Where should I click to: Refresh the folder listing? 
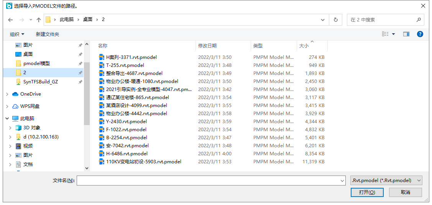tap(335, 20)
